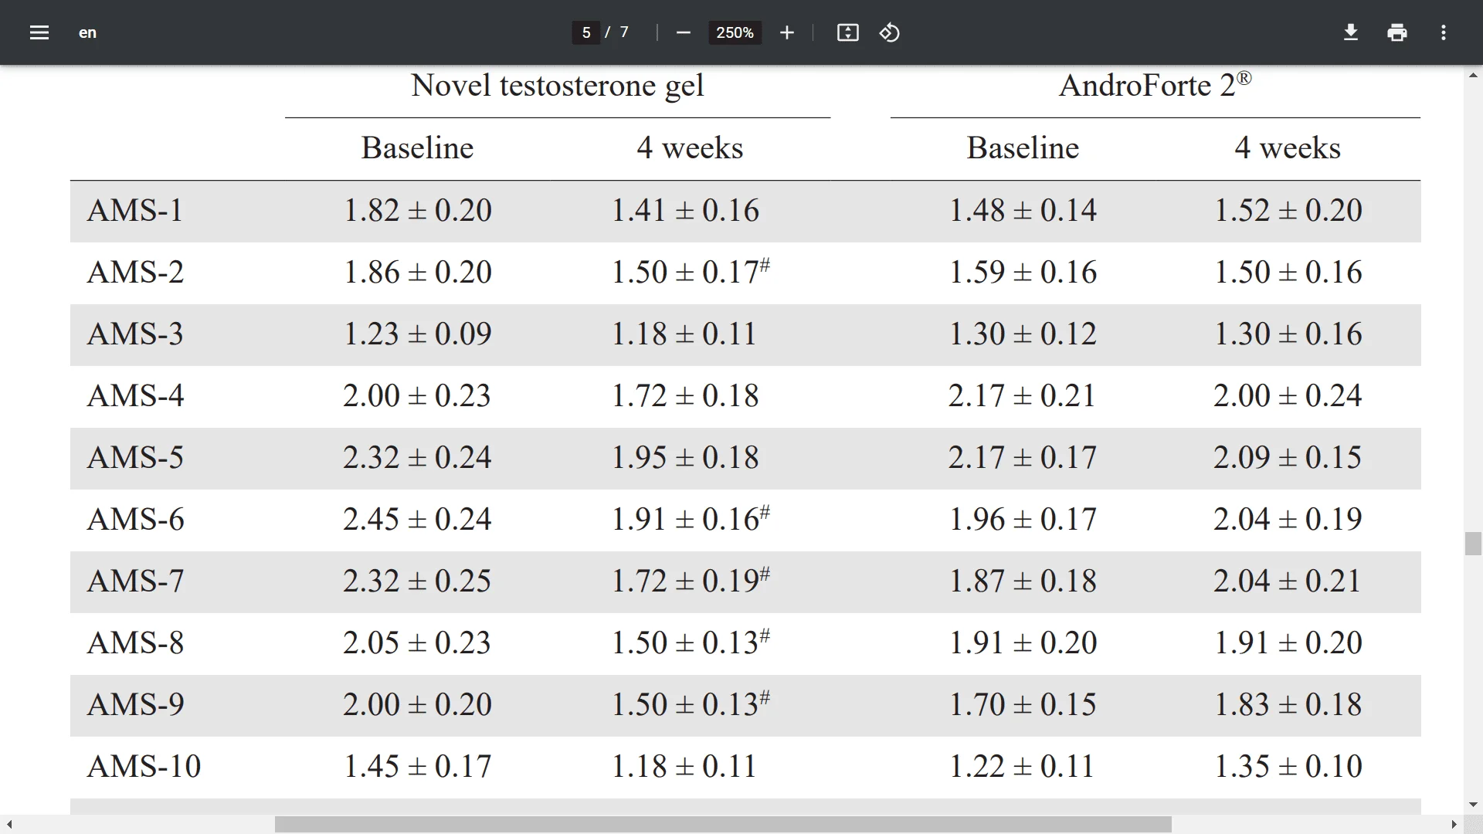Click value '2.32 ± 0.24' in AMS-5
The height and width of the screenshot is (834, 1483).
417,457
